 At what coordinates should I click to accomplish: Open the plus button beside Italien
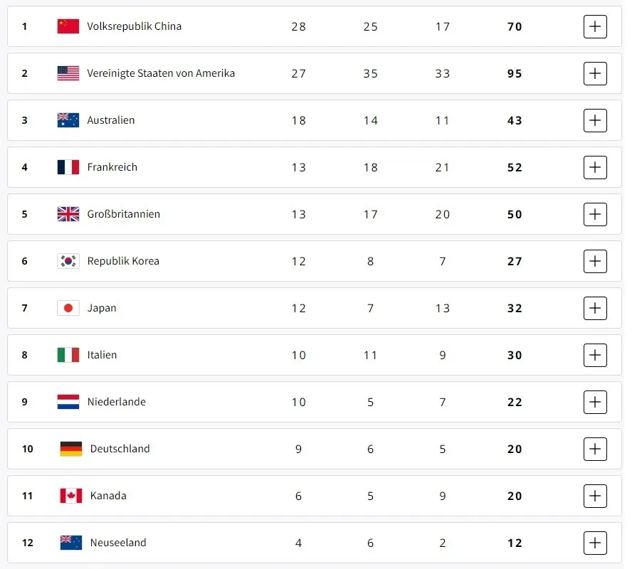(595, 355)
